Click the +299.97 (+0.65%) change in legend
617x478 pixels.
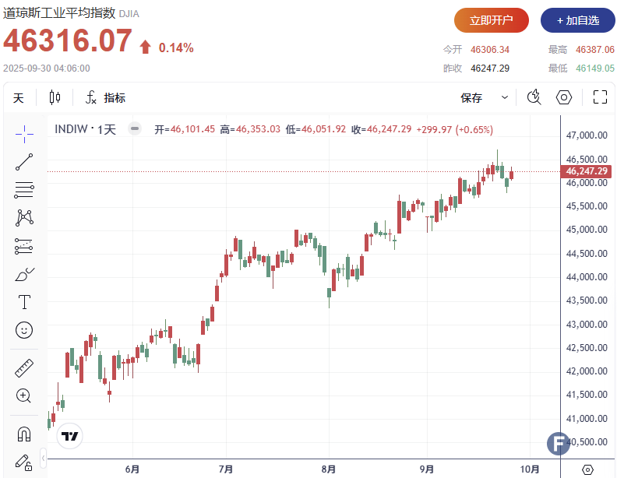(x=454, y=130)
